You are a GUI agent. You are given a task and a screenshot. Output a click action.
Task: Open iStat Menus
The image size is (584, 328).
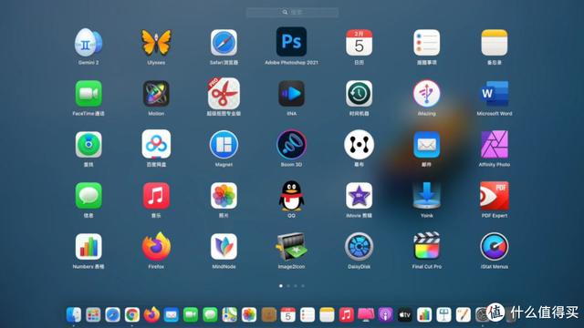pos(495,246)
